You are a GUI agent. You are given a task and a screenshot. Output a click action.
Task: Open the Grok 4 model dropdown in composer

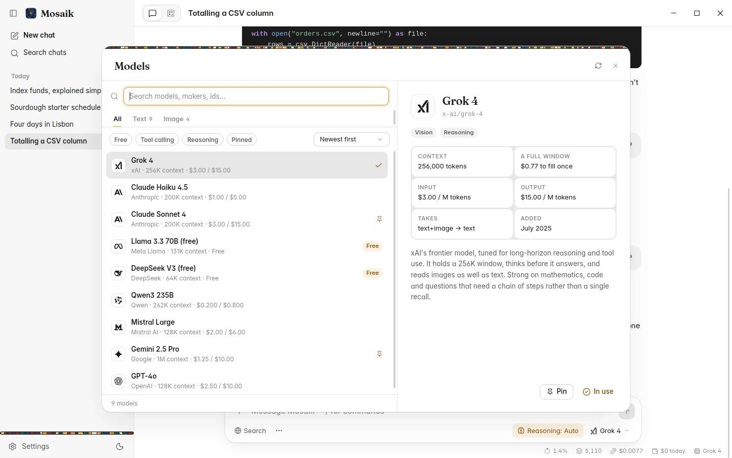(609, 431)
